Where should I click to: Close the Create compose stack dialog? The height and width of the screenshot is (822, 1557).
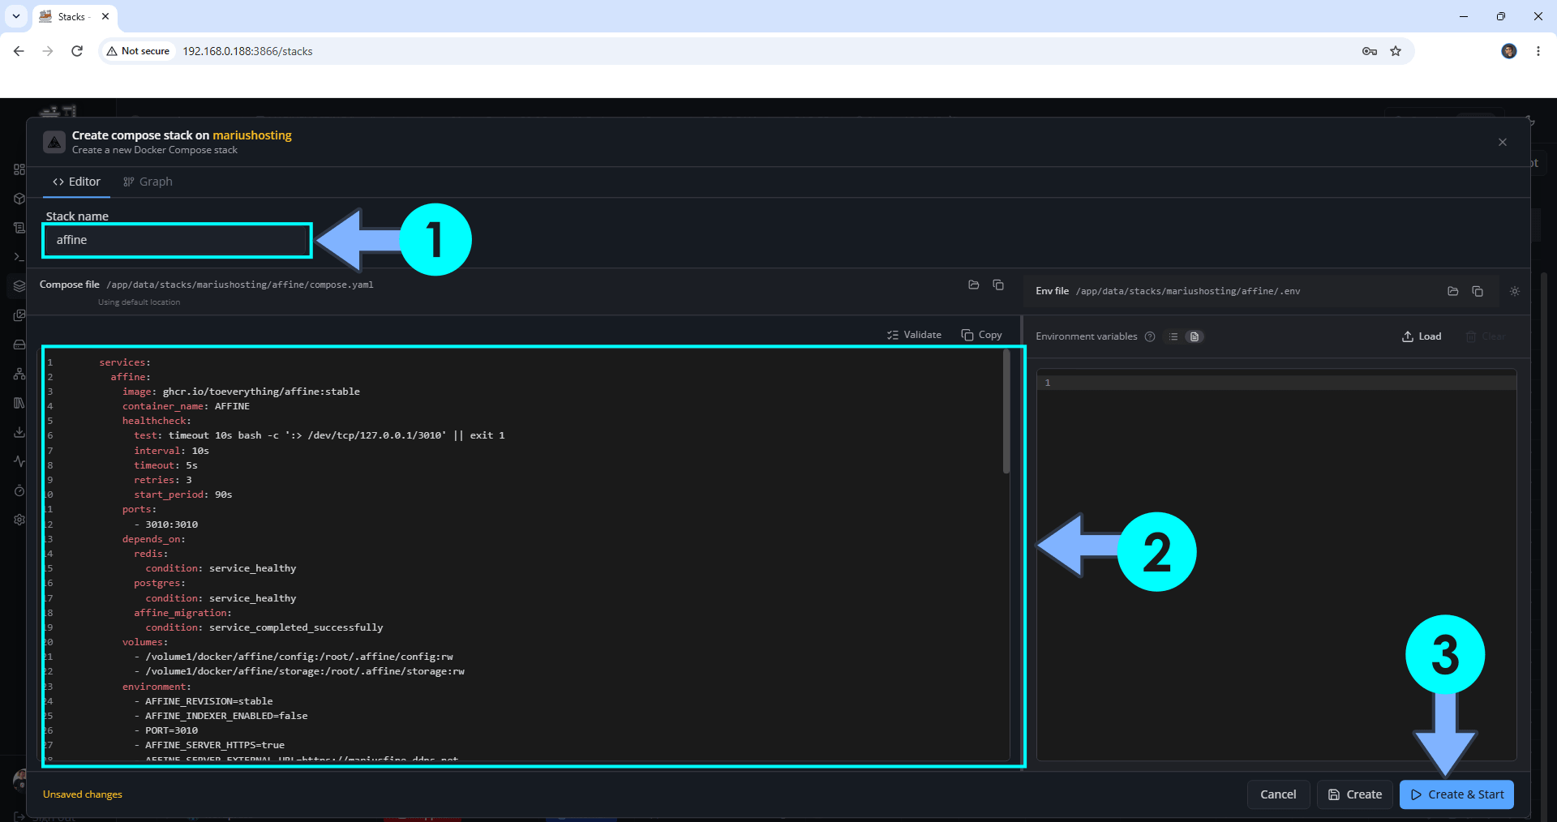pos(1503,142)
